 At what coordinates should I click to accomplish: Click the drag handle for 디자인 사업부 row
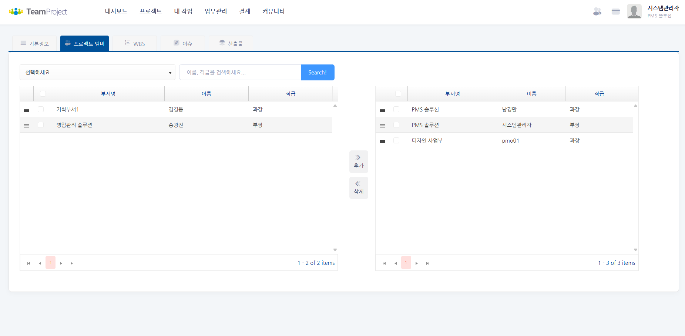pyautogui.click(x=382, y=141)
